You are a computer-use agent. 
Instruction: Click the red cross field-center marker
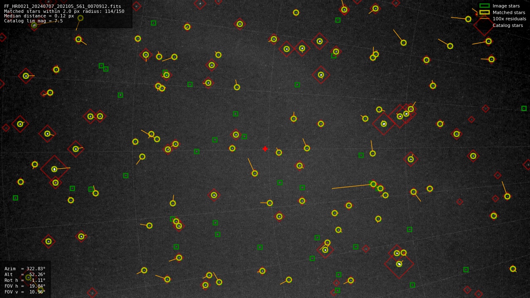[x=265, y=149]
